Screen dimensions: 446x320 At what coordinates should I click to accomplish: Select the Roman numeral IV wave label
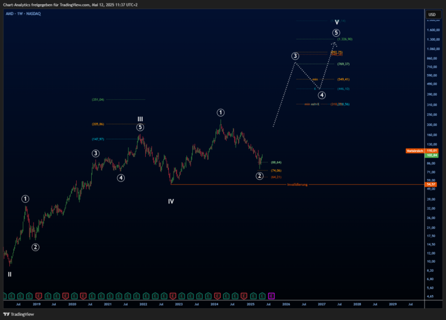[x=171, y=201]
